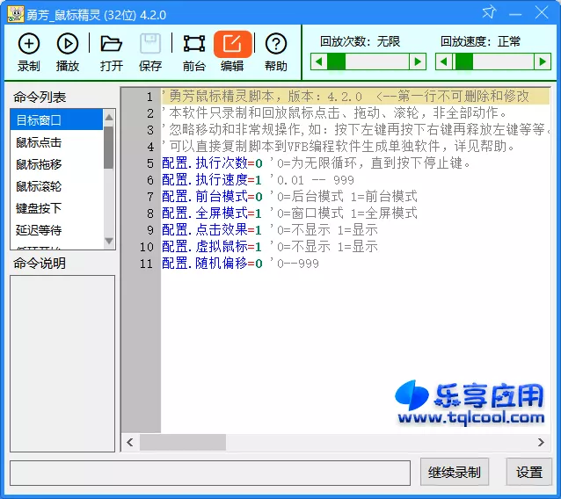
Task: Click the 回放速度: 正常 label
Action: click(480, 41)
